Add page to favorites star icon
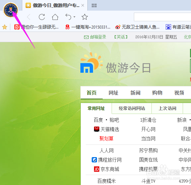 (84, 17)
